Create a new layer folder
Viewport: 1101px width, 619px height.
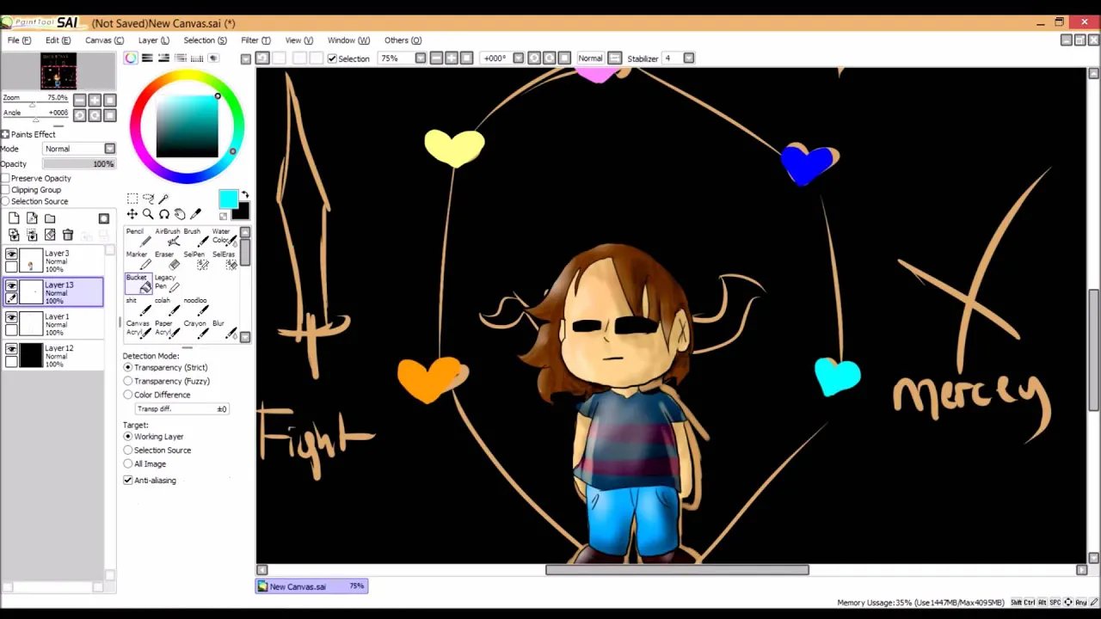click(x=50, y=218)
